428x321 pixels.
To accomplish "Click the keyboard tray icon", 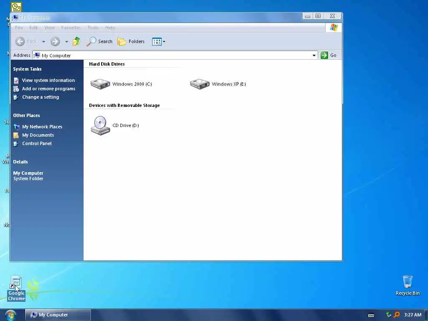I will 371,315.
